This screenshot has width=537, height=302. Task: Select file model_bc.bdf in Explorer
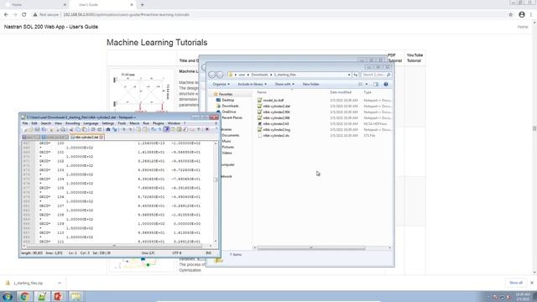pos(273,101)
